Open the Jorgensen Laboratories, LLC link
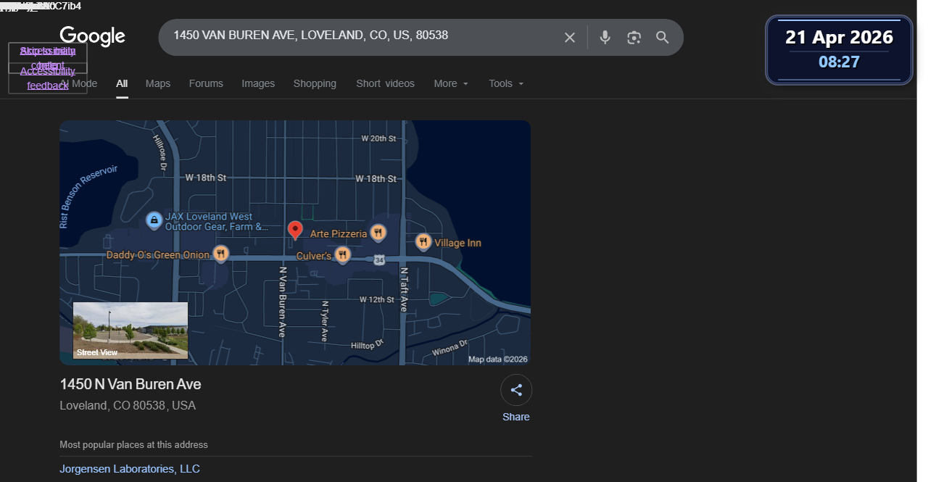 [130, 469]
